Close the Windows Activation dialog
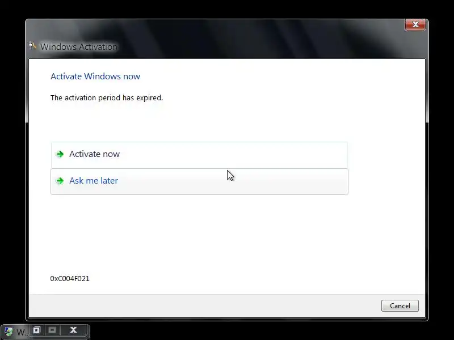 tap(415, 24)
